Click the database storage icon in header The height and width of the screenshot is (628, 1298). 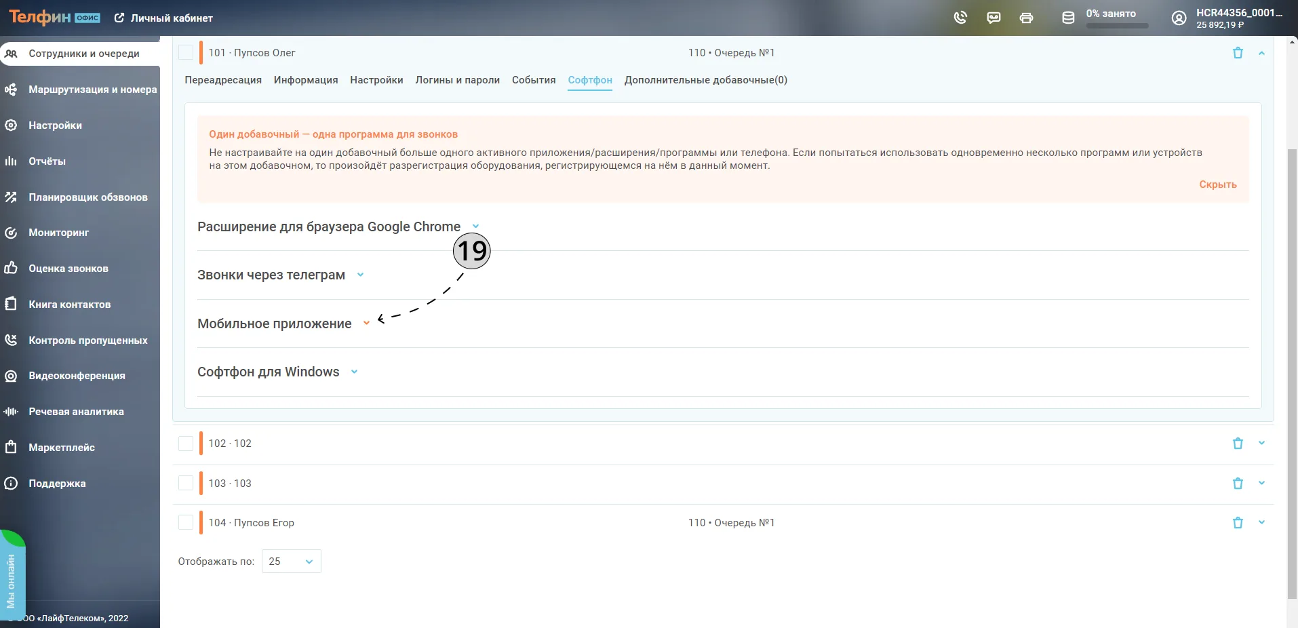click(x=1068, y=18)
